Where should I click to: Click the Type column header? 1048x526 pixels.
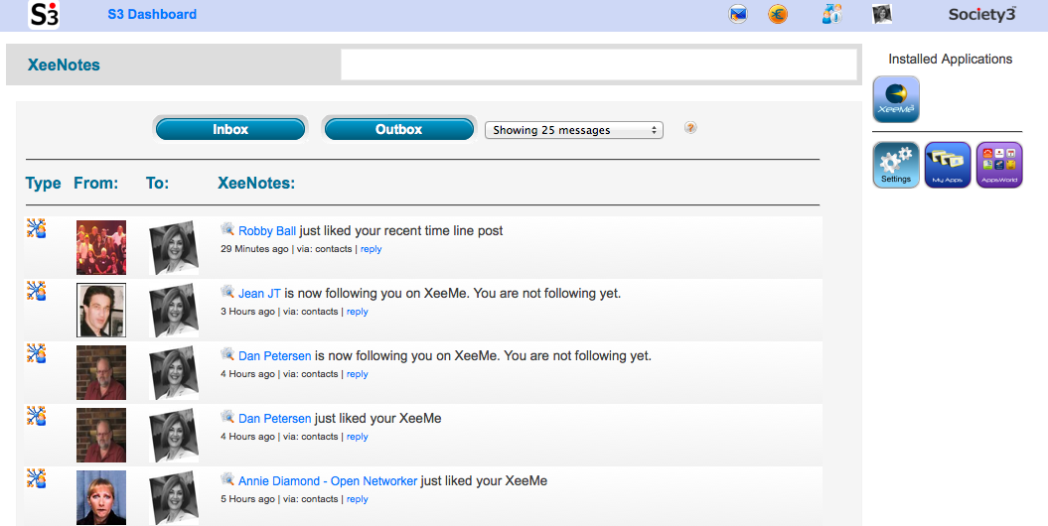44,183
